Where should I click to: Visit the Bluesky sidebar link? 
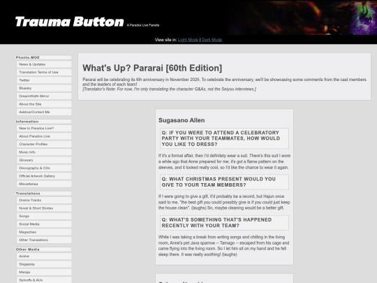coord(44,88)
